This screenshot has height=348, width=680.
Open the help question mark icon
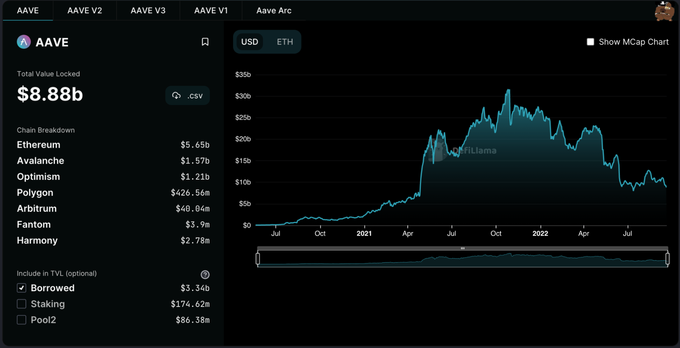[x=205, y=274]
